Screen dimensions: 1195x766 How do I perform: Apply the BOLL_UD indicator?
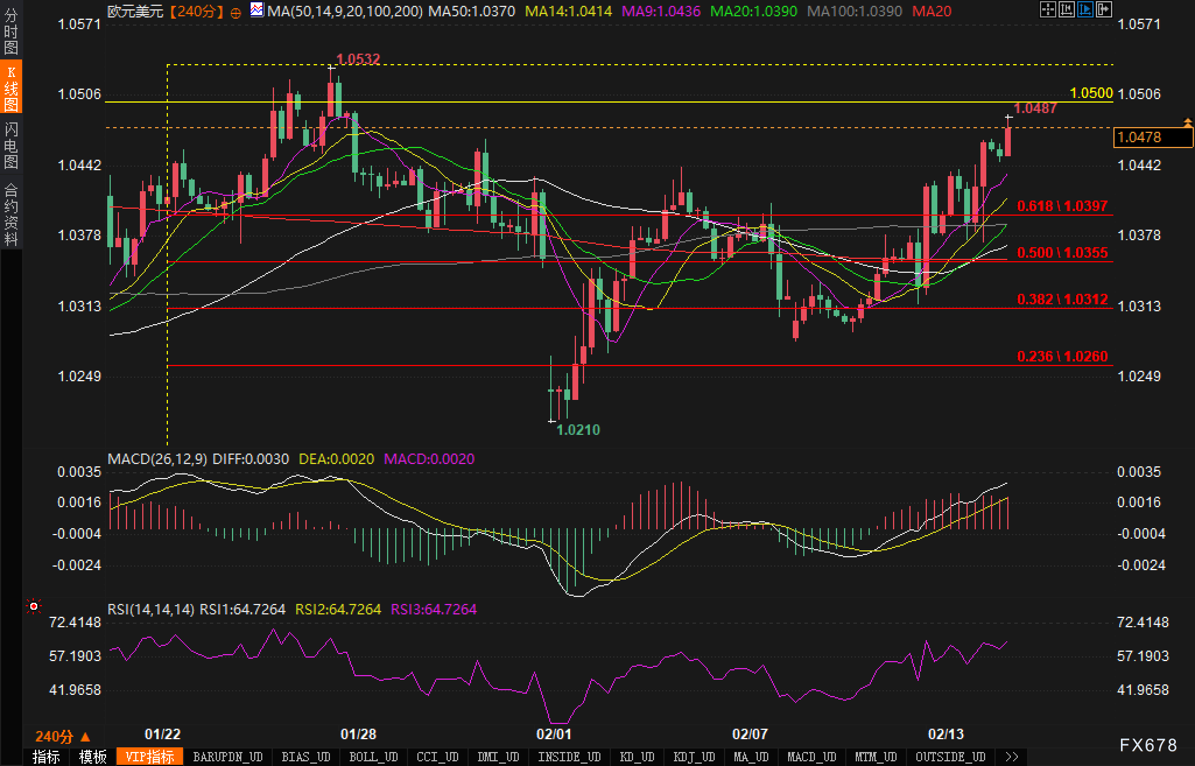[x=373, y=757]
